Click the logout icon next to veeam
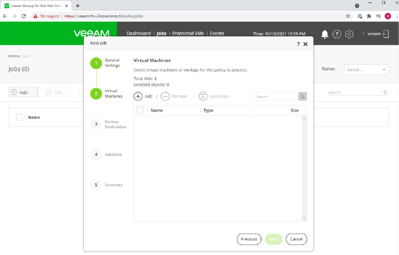The width and height of the screenshot is (399, 255). click(x=386, y=34)
